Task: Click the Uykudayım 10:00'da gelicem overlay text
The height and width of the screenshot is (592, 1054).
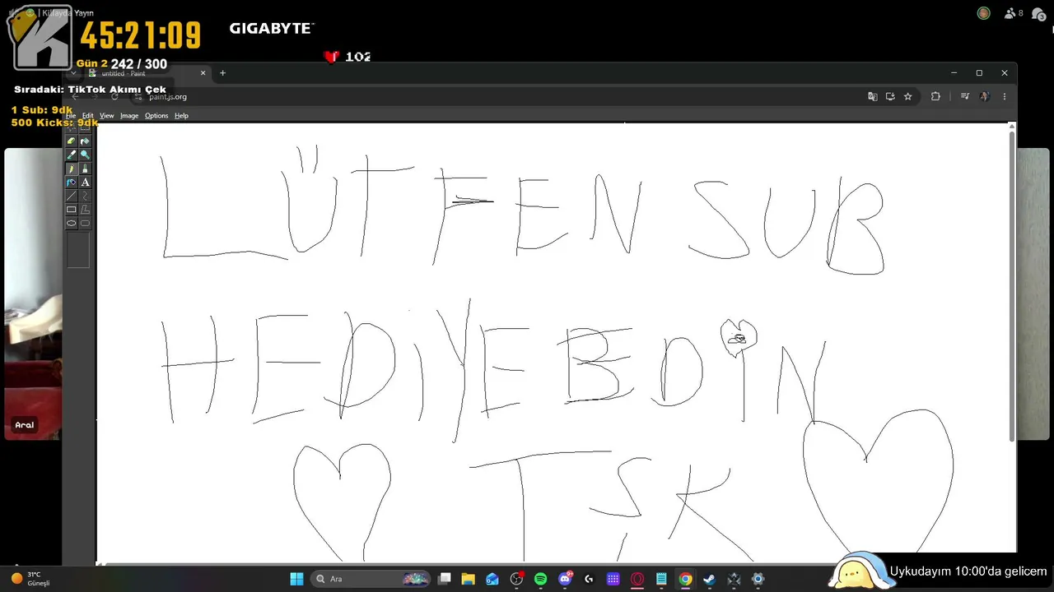Action: coord(968,571)
